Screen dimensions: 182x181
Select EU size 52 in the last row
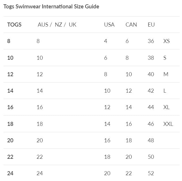point(151,173)
